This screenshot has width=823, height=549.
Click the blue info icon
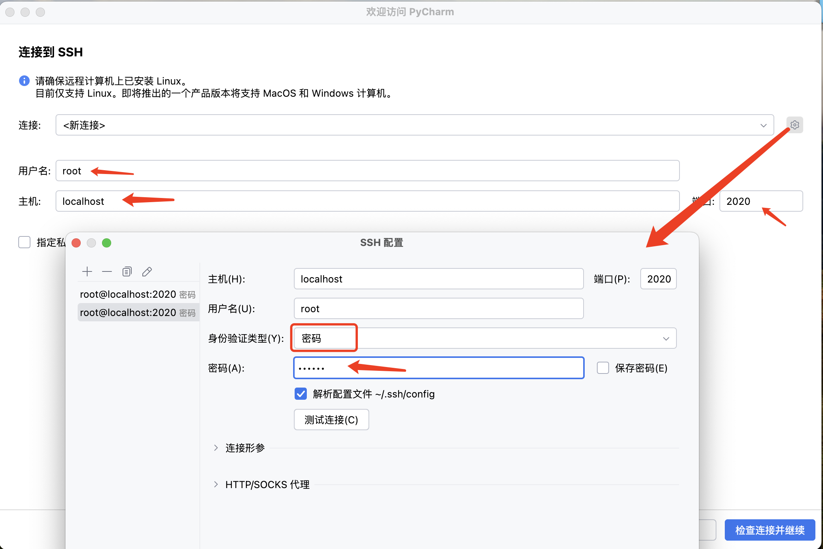[x=24, y=81]
